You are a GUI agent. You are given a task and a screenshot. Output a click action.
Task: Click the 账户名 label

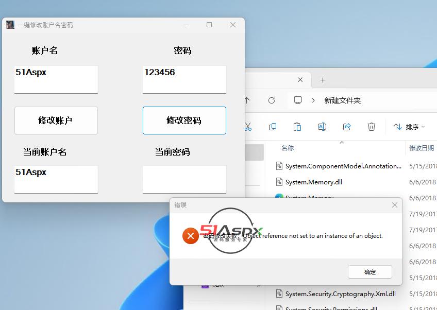point(45,50)
